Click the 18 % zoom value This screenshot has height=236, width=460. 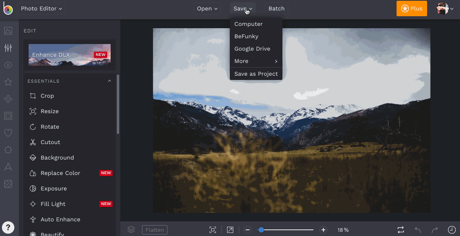pyautogui.click(x=343, y=230)
